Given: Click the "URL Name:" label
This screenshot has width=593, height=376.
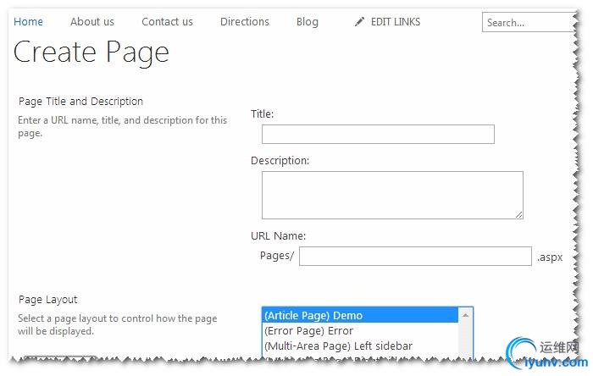Looking at the screenshot, I should tap(278, 235).
